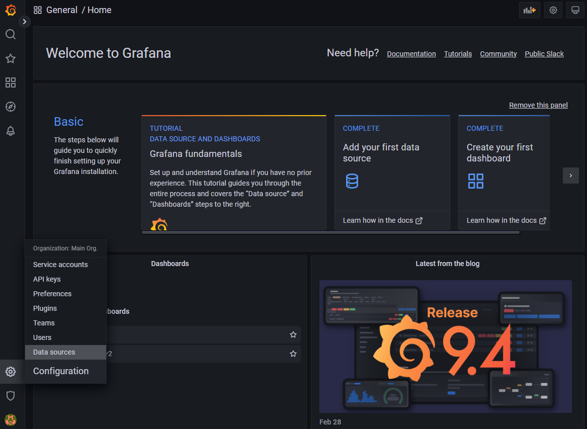Viewport: 587px width, 429px height.
Task: Open the Add your first data source card
Action: click(x=392, y=173)
